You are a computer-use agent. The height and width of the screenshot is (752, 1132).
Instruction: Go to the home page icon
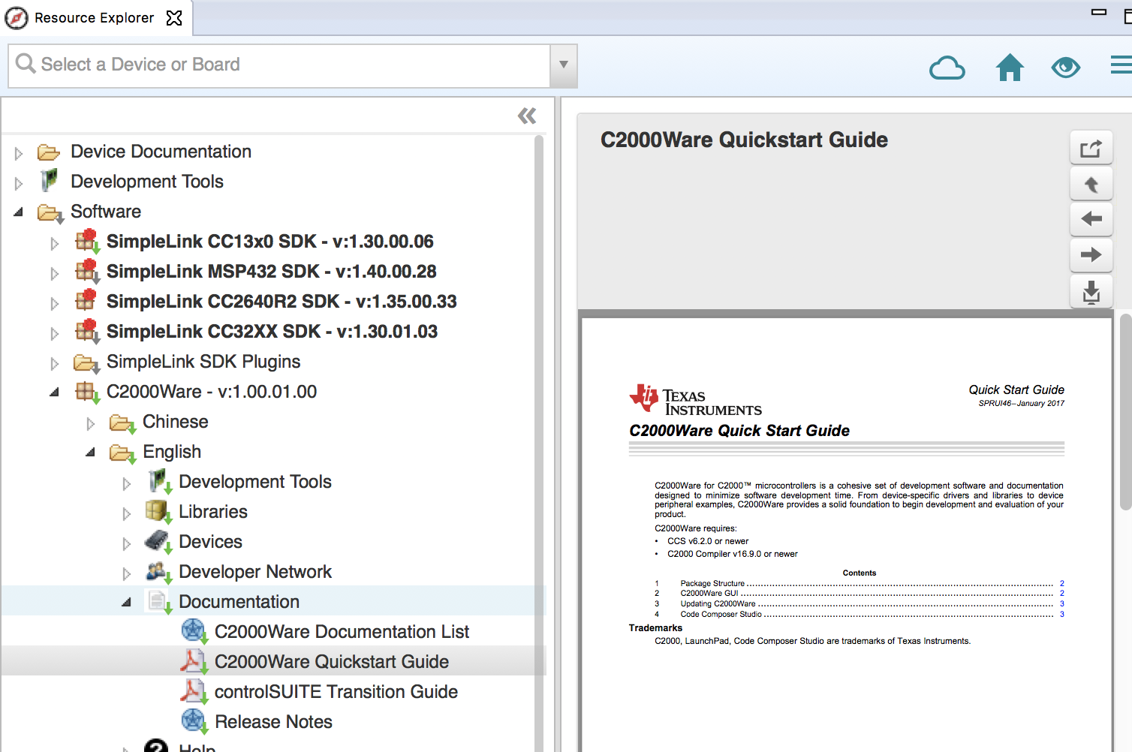(1010, 68)
